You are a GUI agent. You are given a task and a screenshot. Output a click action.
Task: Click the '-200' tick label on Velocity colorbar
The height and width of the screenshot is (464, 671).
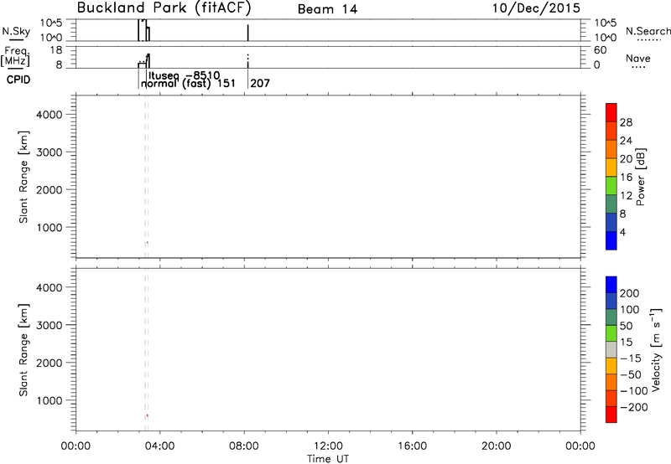pos(634,407)
